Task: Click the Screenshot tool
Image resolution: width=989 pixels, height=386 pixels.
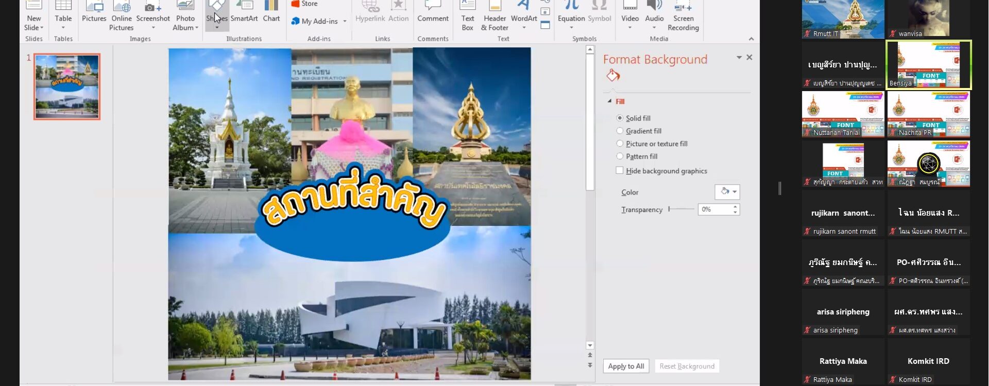Action: tap(153, 15)
